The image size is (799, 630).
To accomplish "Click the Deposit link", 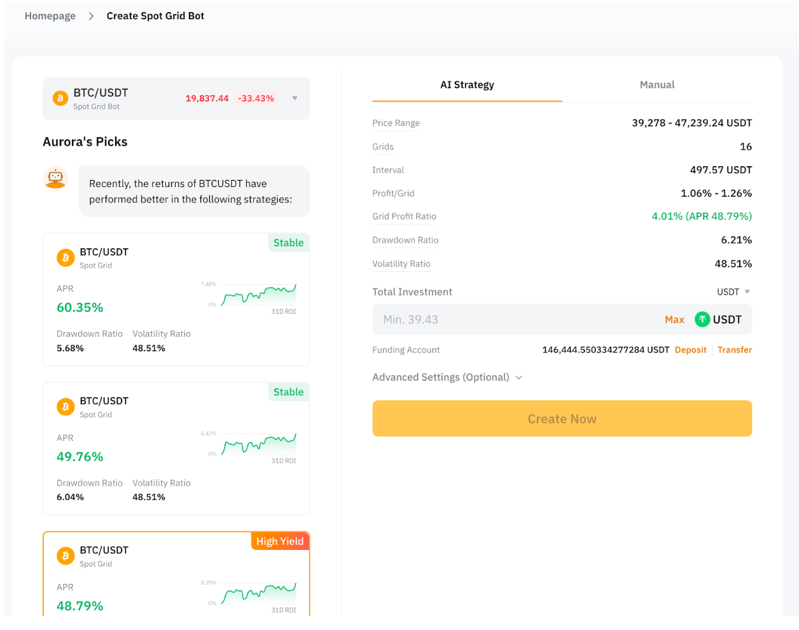I will click(x=690, y=350).
